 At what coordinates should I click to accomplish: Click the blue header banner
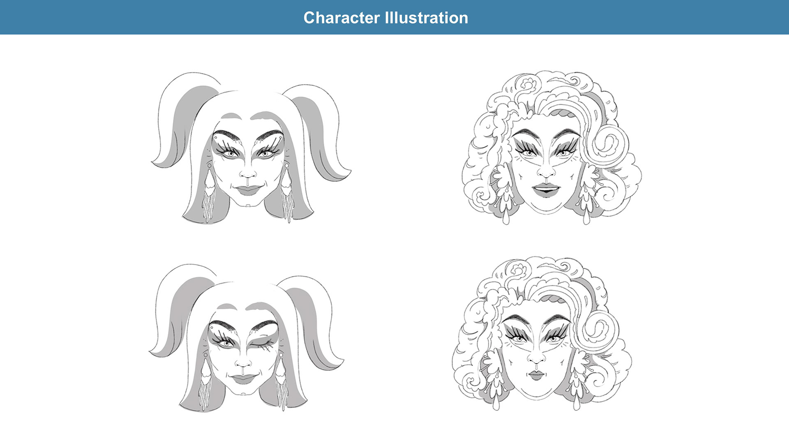click(394, 17)
